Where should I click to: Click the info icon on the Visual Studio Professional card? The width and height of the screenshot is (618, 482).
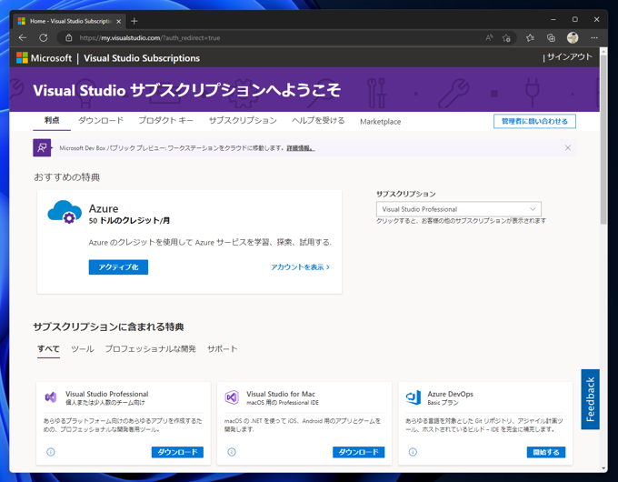(x=51, y=452)
